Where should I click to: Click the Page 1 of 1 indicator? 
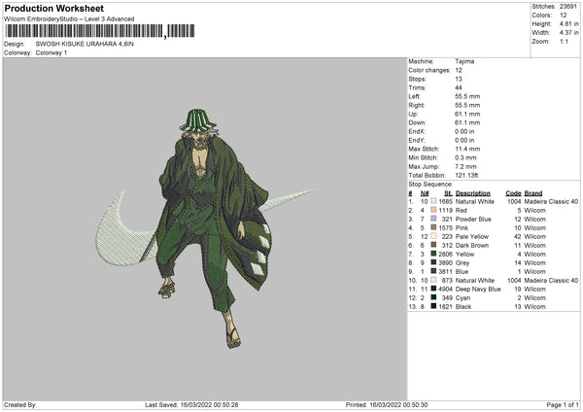pos(563,404)
